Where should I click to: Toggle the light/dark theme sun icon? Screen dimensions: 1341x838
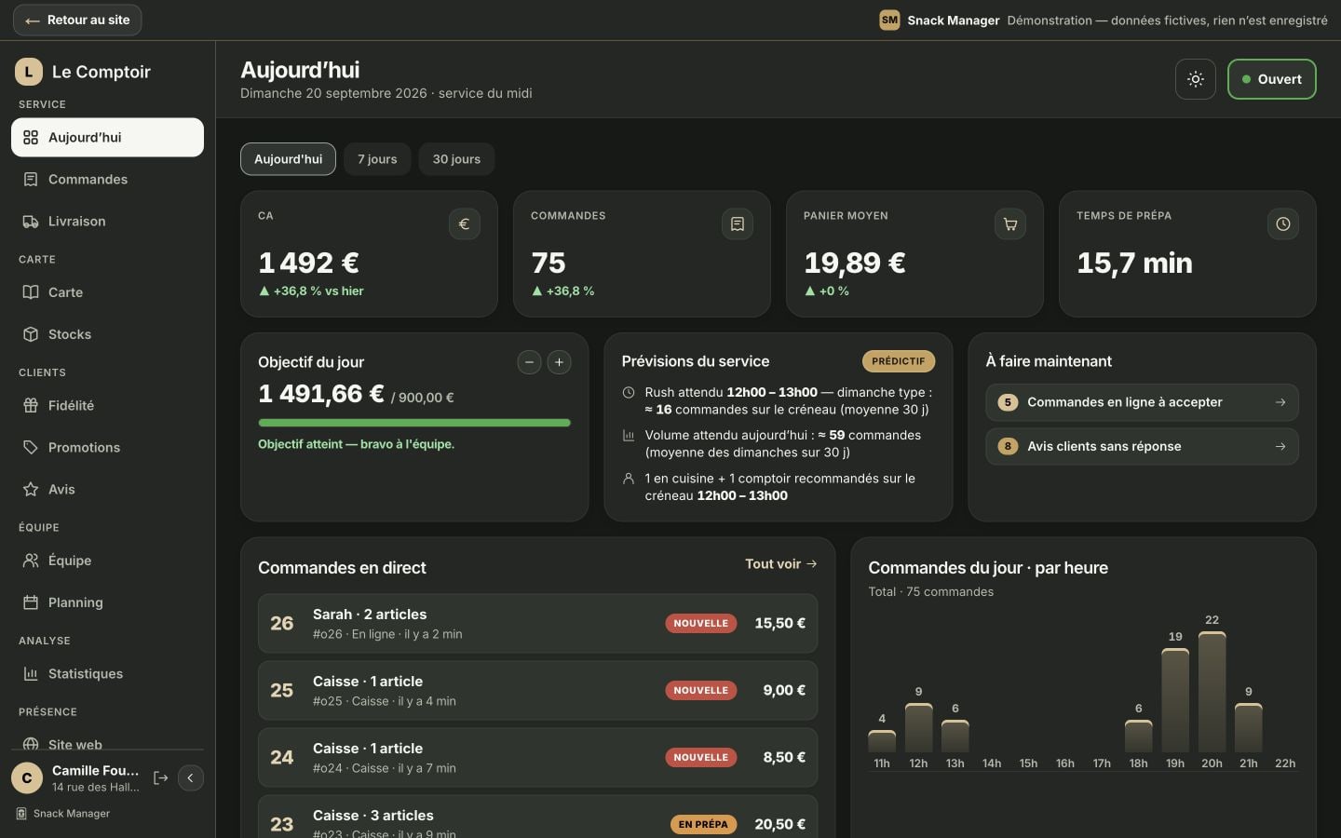click(1196, 79)
